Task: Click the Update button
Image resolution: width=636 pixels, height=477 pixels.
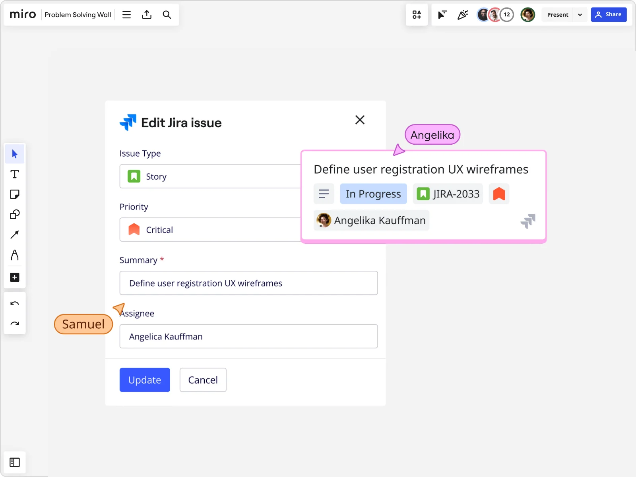Action: click(x=145, y=380)
